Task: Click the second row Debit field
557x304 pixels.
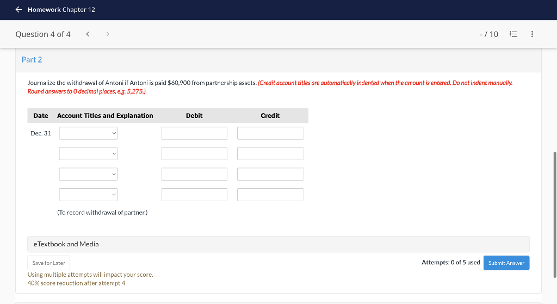Action: 194,154
